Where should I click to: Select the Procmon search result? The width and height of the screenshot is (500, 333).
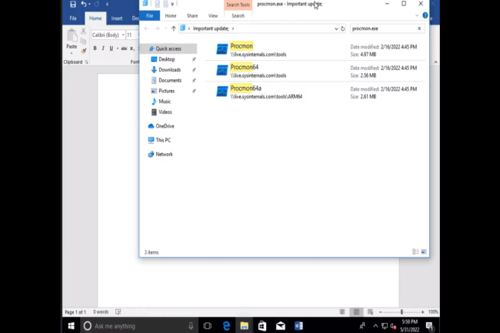[316, 50]
